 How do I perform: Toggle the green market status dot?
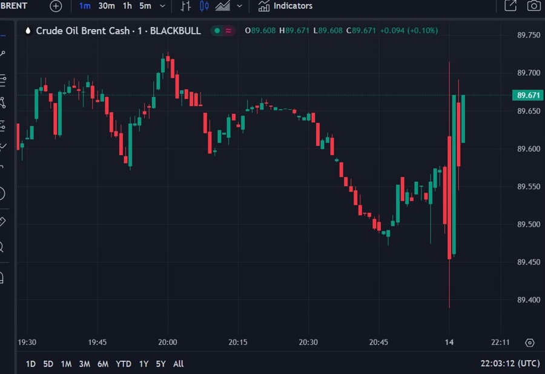[217, 31]
